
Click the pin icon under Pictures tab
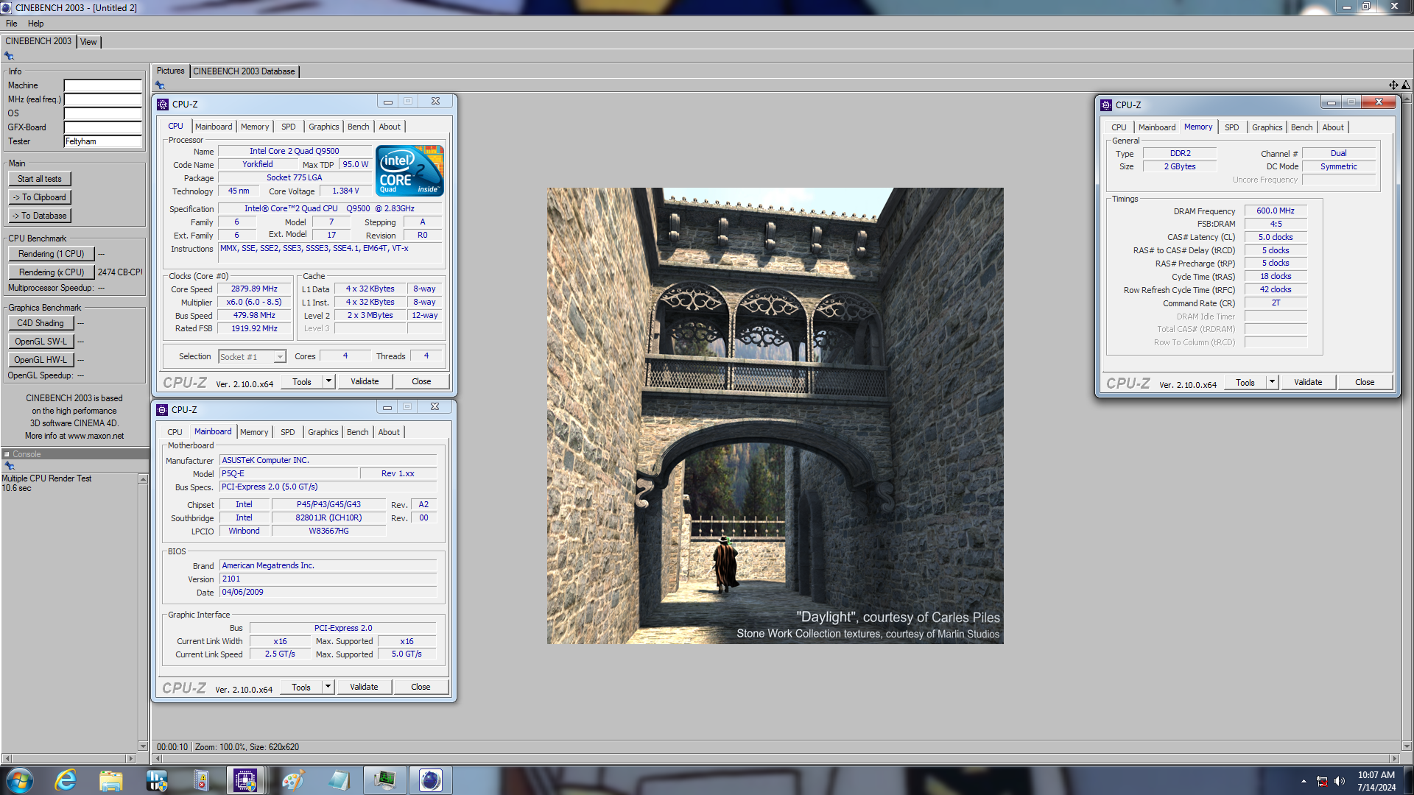(x=160, y=85)
